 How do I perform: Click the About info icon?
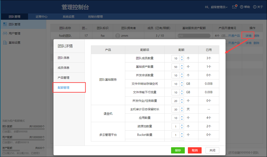tap(254, 7)
